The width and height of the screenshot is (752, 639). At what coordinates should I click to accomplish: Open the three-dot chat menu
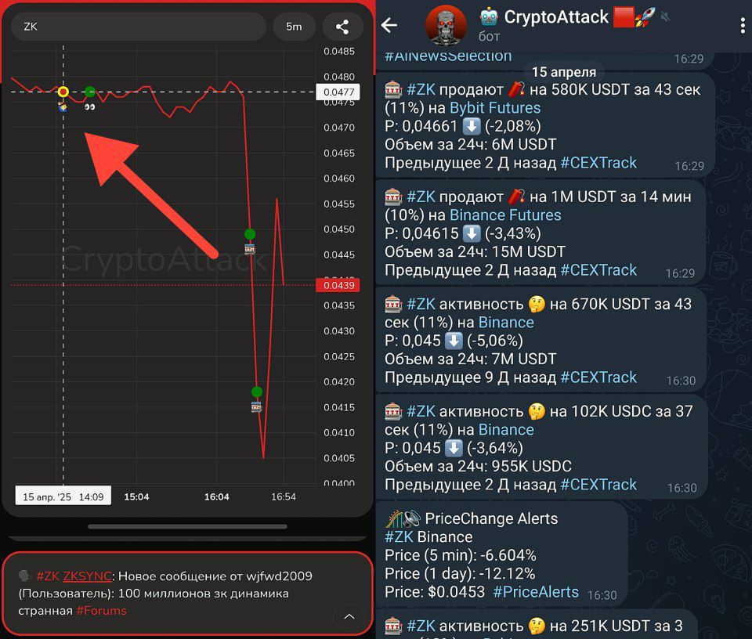tap(743, 25)
